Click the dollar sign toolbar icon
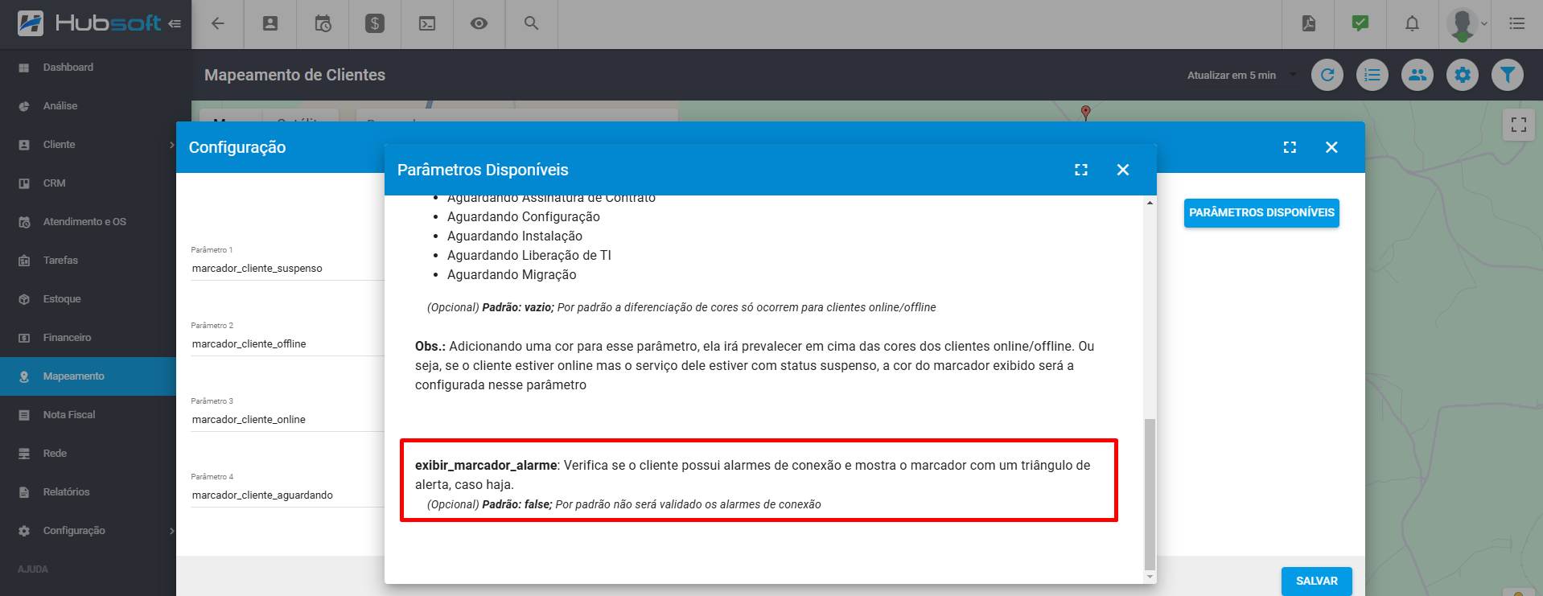 tap(375, 23)
